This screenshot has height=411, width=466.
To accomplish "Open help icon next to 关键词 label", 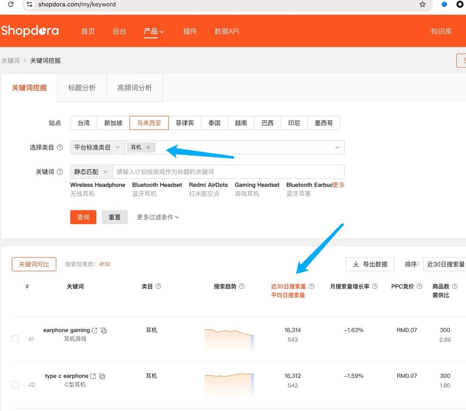I will [x=60, y=172].
